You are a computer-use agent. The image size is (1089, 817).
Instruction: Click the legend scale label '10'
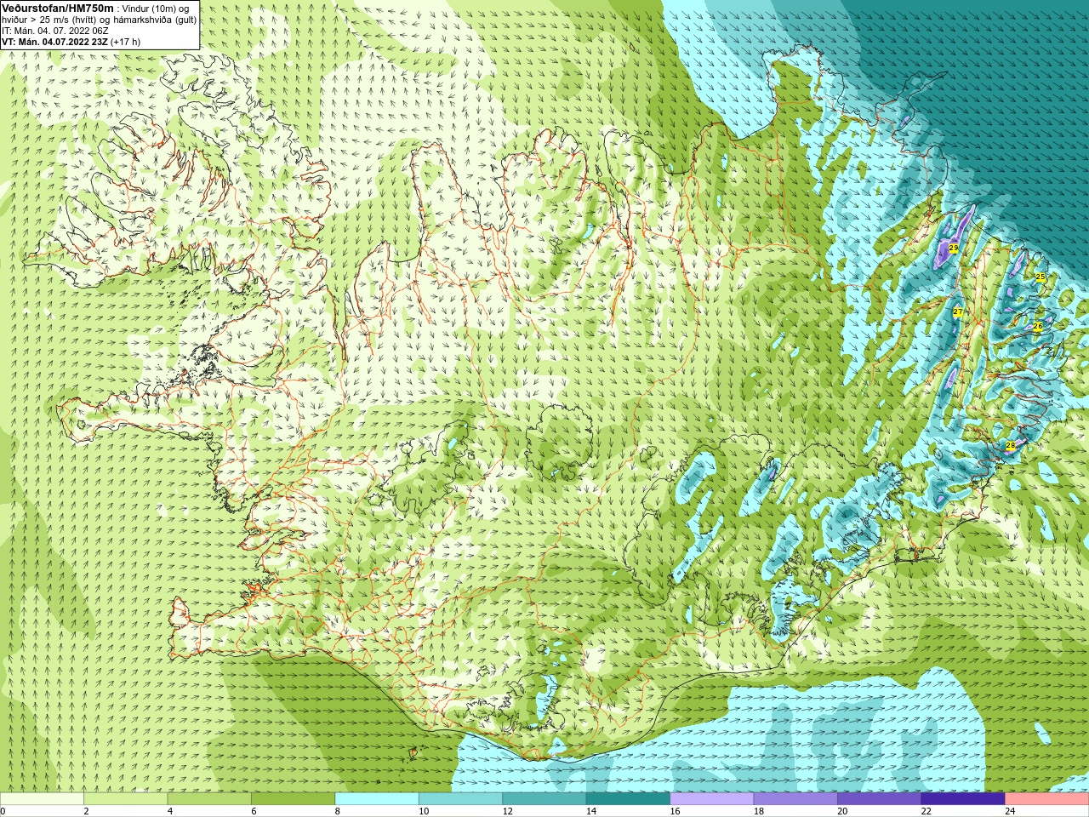click(x=424, y=811)
